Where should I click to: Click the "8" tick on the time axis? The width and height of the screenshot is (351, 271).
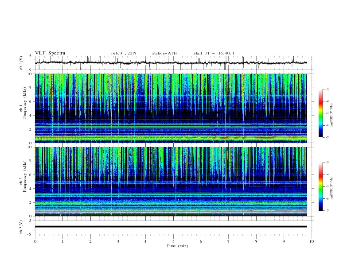[x=256, y=241]
